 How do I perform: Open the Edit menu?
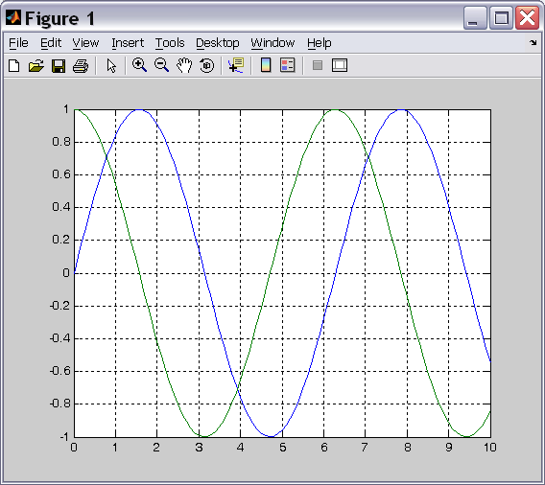click(x=51, y=43)
